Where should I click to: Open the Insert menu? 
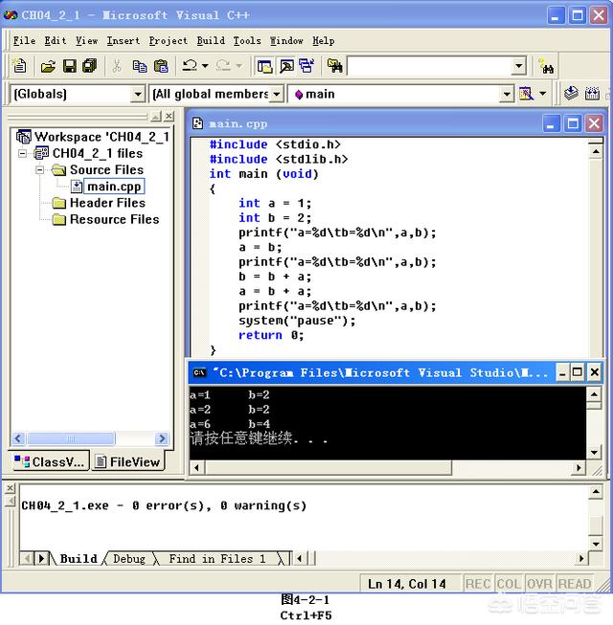coord(124,40)
